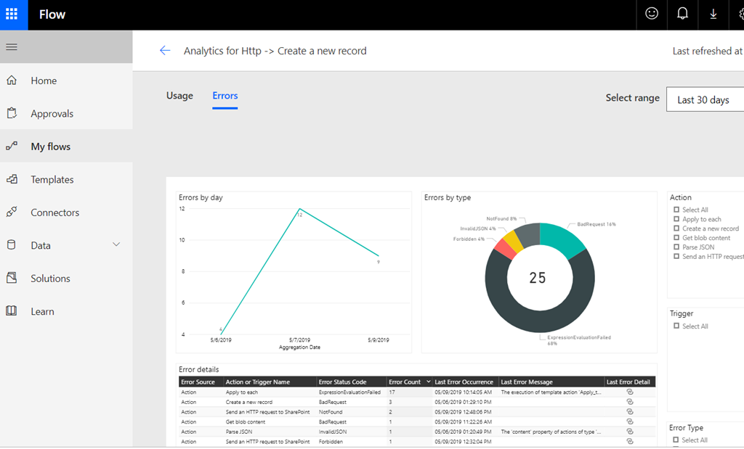
Task: Click the My flows icon
Action: pyautogui.click(x=12, y=147)
